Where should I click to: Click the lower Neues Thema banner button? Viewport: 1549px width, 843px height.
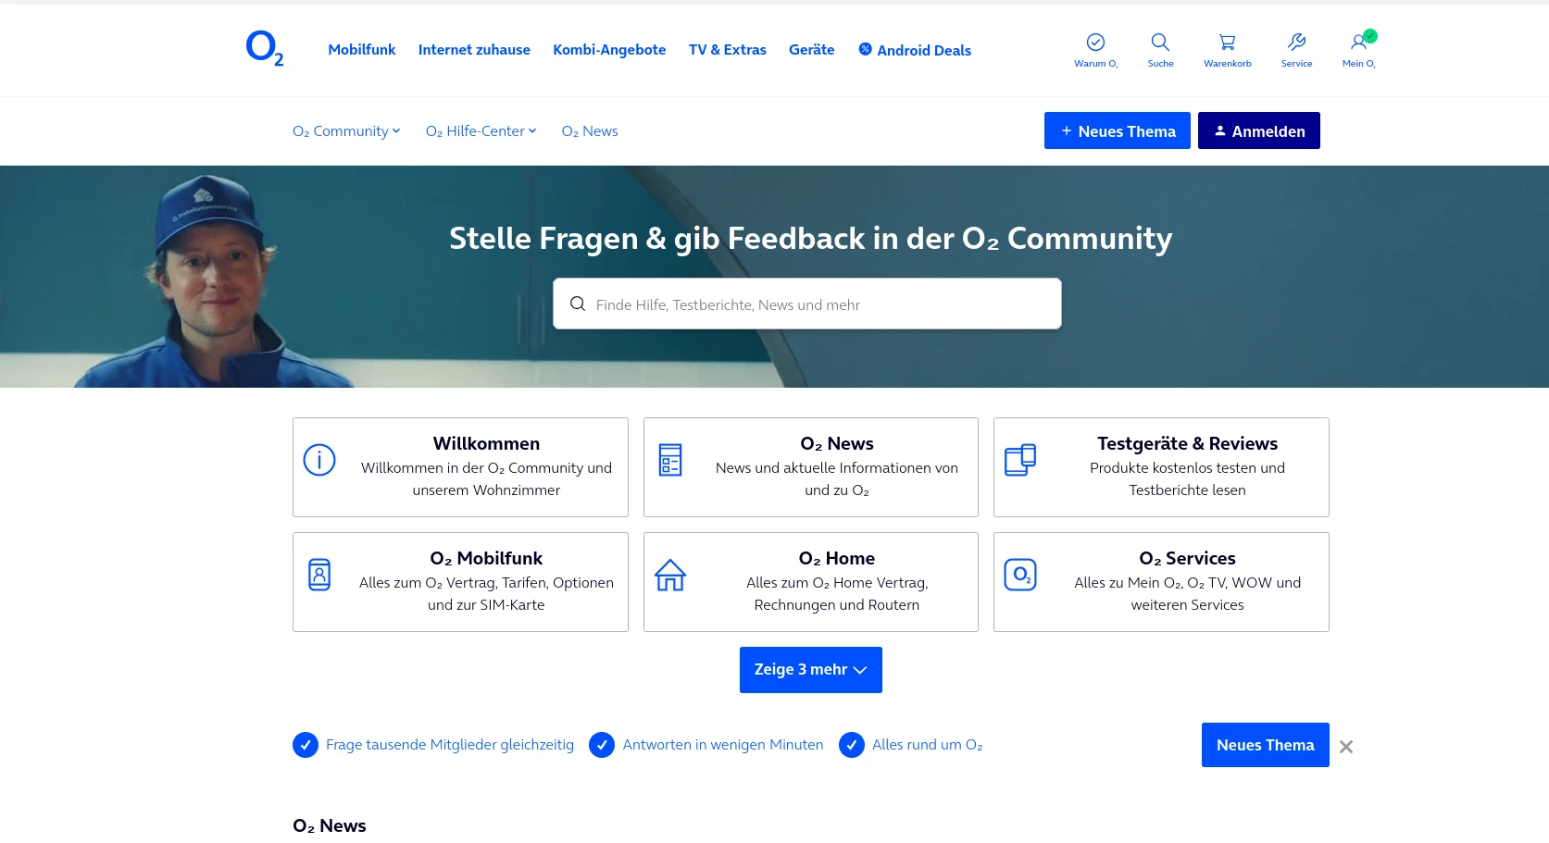(1266, 745)
